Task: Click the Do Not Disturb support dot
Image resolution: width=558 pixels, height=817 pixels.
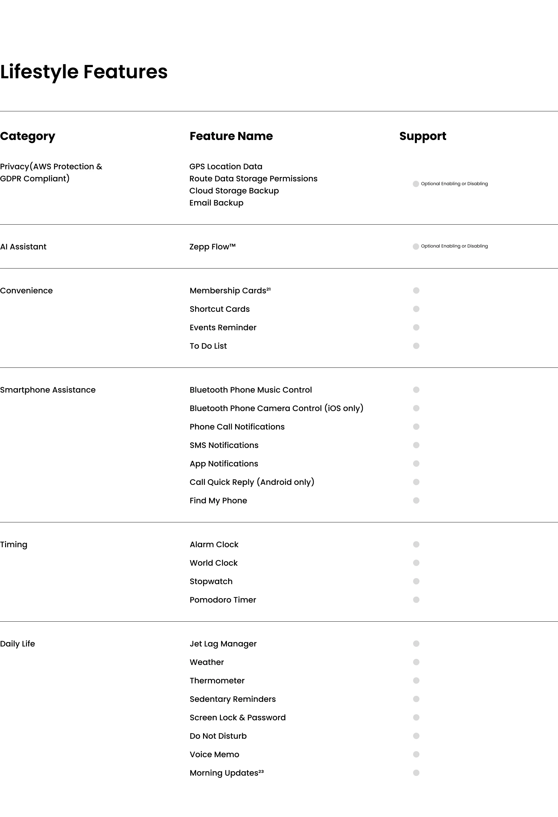Action: [x=416, y=736]
